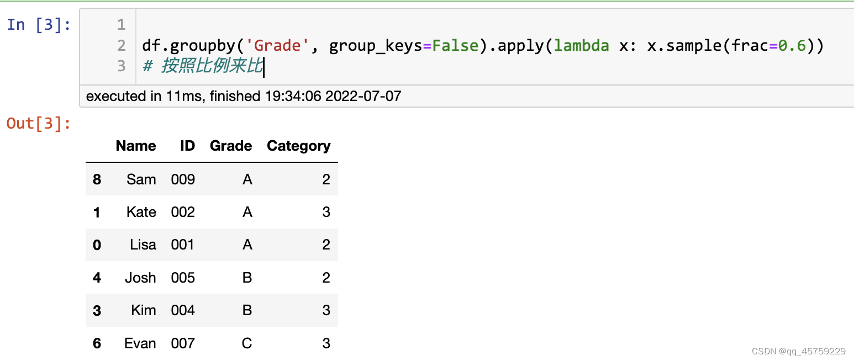Select the Out[3]: output prompt
This screenshot has height=361, width=854.
(x=39, y=123)
